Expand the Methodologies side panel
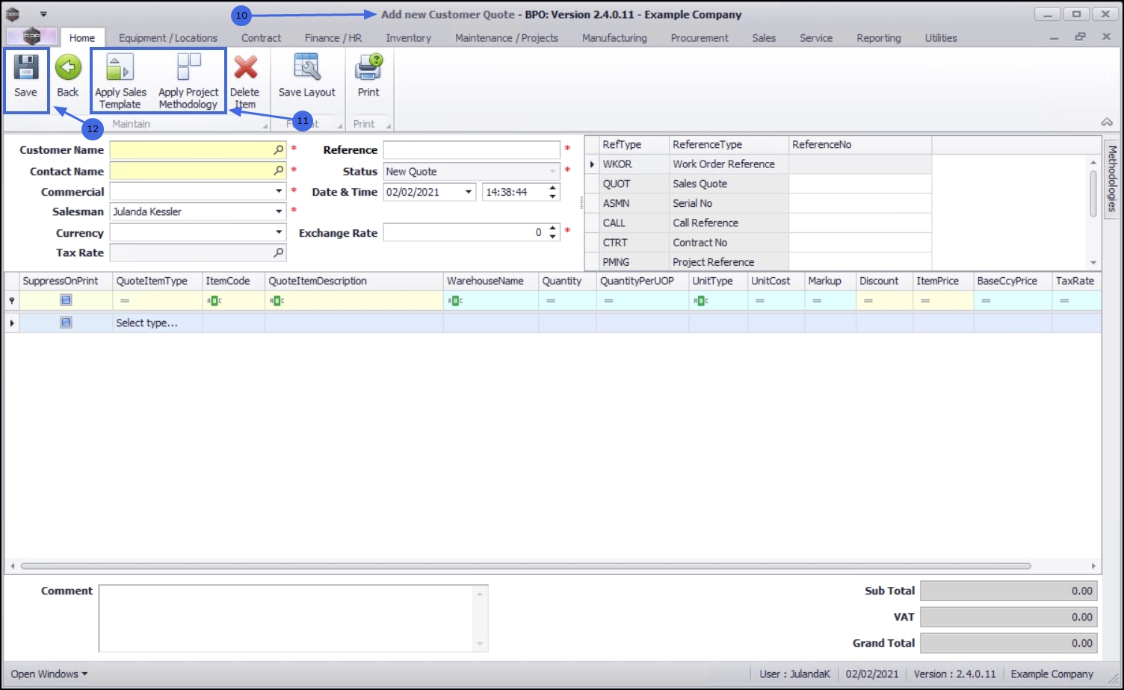Screen dimensions: 1124x690 coord(1111,178)
